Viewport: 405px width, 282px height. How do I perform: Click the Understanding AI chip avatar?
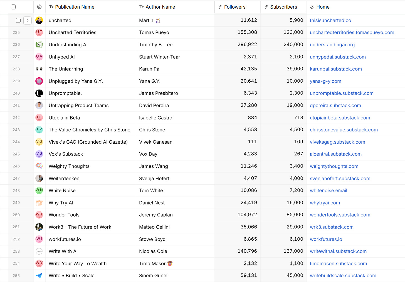(x=39, y=45)
